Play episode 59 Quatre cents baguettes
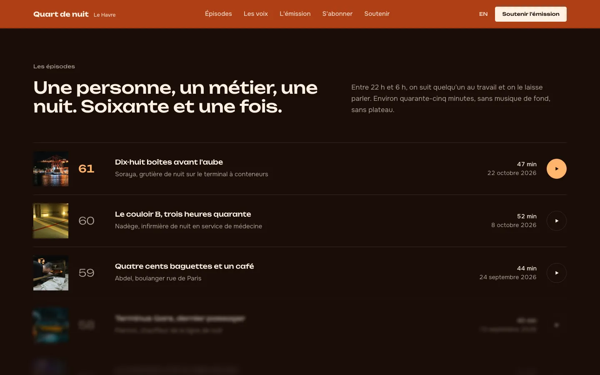 [x=556, y=273]
